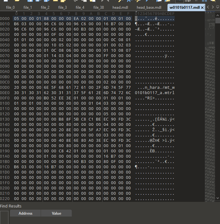Select row address 00D0
Image resolution: width=220 pixels, height=224 pixels.
pos(5,88)
